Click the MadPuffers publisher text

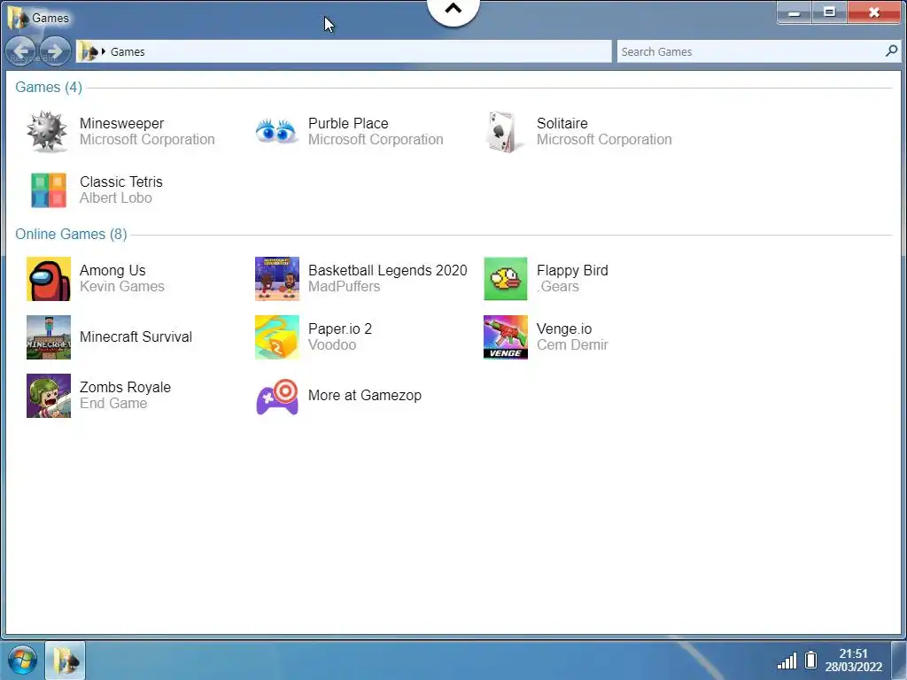pyautogui.click(x=345, y=287)
